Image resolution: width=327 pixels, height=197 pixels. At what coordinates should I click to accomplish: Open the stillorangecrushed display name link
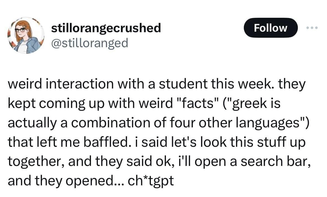106,28
